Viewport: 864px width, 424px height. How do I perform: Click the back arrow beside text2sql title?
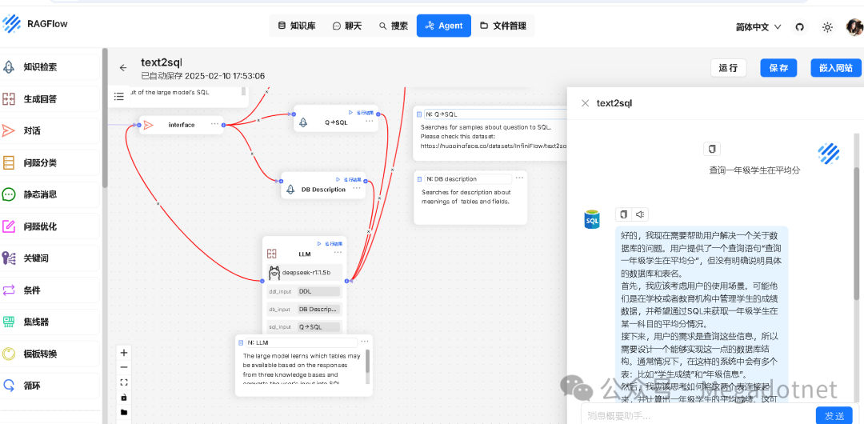pyautogui.click(x=123, y=68)
